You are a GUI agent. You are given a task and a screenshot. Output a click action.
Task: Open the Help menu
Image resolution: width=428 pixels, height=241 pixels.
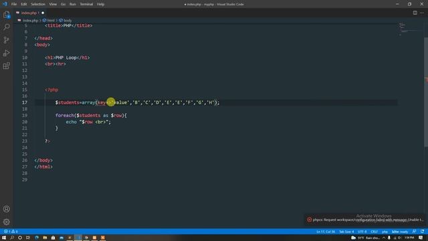pos(100,4)
